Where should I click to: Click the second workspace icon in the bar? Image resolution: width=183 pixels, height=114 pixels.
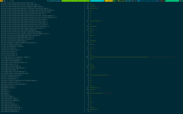click(x=5, y=1)
